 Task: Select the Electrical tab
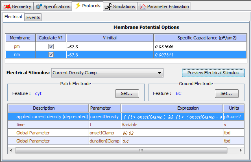[x=13, y=17]
